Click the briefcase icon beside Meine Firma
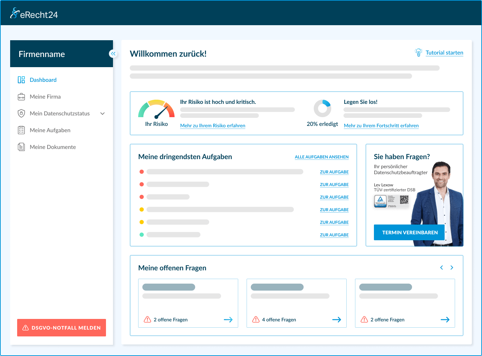Viewport: 482px width, 356px height. (x=21, y=97)
